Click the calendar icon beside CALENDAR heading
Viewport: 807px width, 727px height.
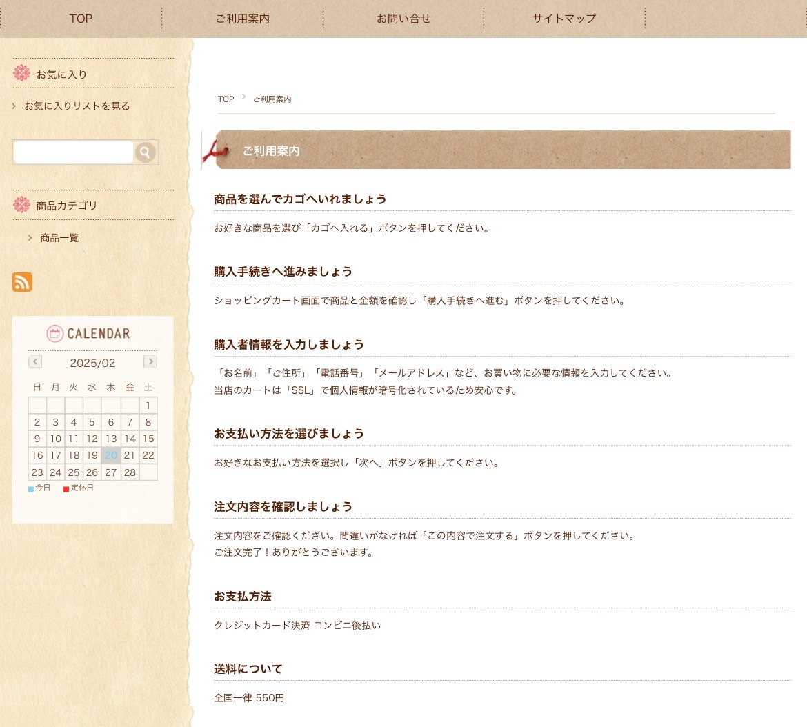(x=54, y=334)
